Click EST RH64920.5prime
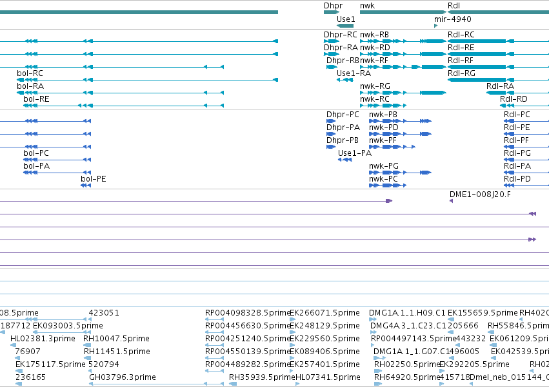Screen dimensions: 549x387 407,377
